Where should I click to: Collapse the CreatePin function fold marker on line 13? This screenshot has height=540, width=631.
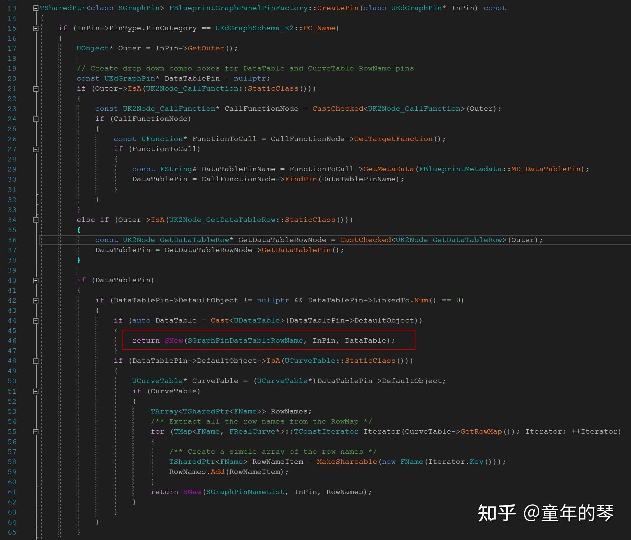pos(35,8)
